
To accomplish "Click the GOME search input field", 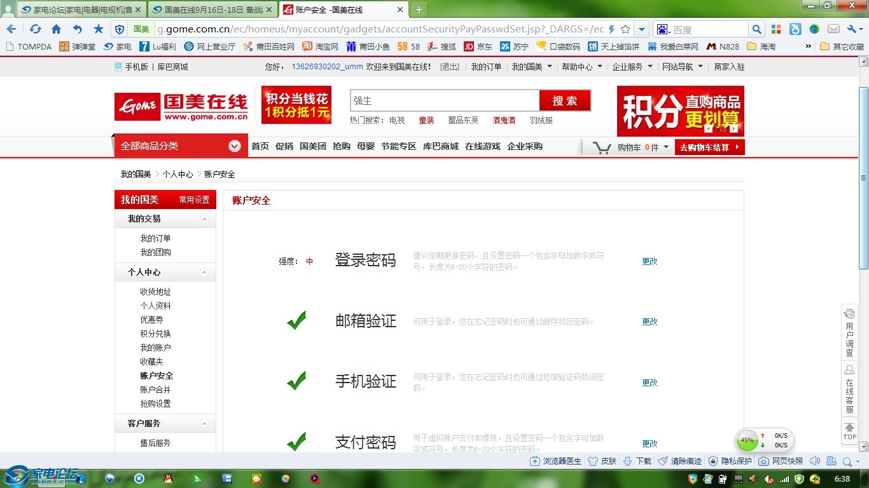I will 444,100.
